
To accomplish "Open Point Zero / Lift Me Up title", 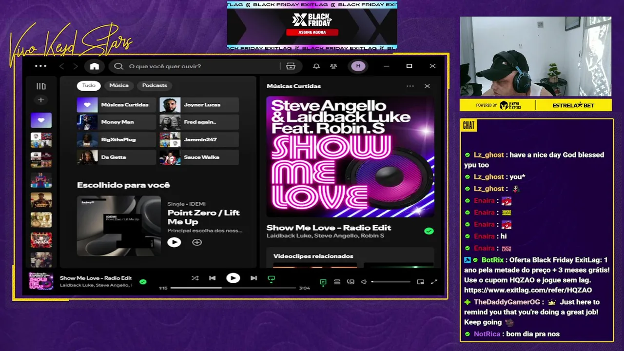I will point(204,217).
